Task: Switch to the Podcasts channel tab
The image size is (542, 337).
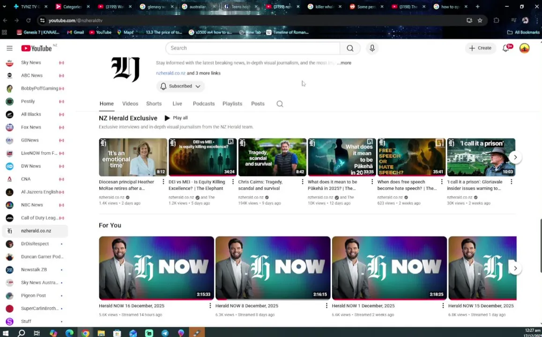Action: (x=204, y=103)
